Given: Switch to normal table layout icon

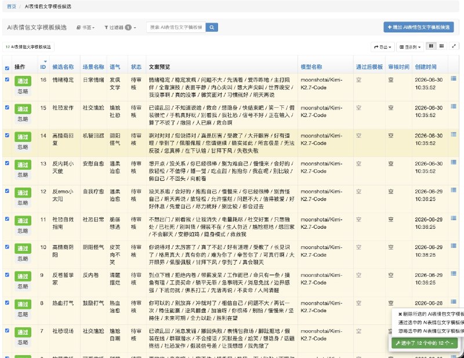Looking at the screenshot, I should tap(431, 46).
